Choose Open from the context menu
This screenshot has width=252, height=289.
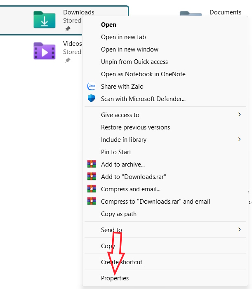[x=165, y=25]
